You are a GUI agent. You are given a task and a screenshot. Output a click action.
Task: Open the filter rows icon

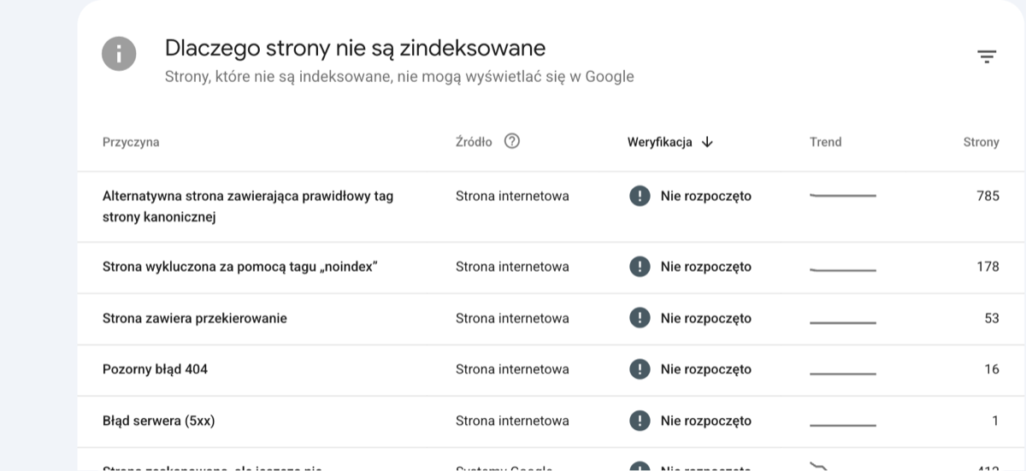tap(987, 56)
